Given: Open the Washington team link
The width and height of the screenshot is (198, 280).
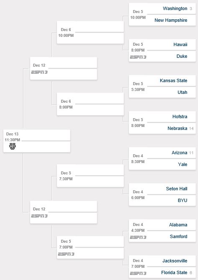Looking at the screenshot, I should (175, 8).
